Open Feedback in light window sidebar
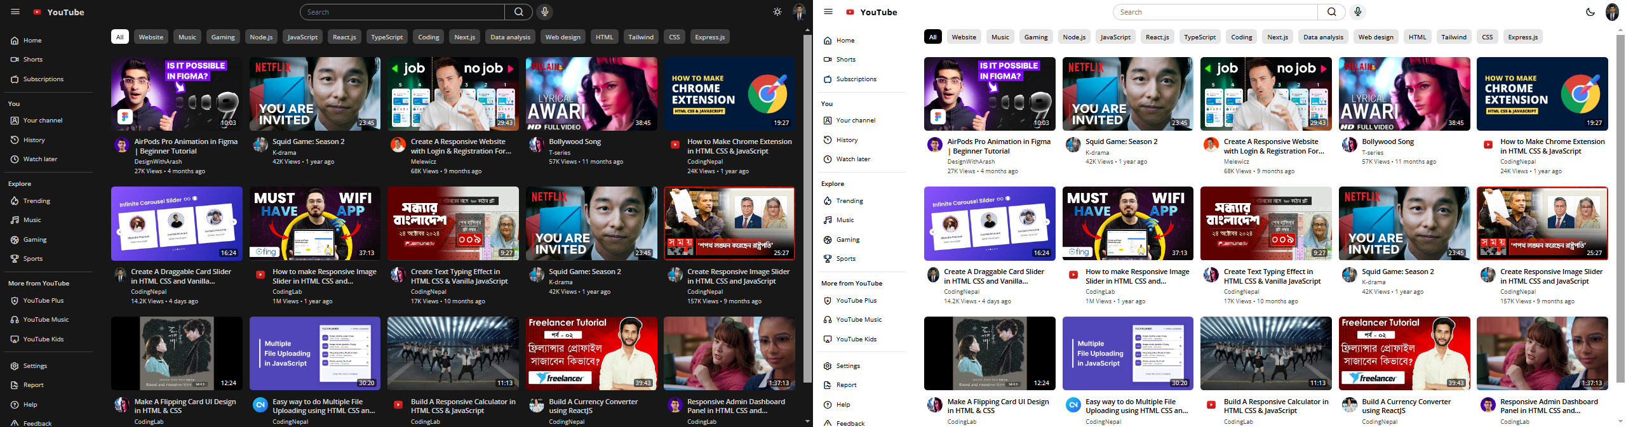 [x=863, y=423]
